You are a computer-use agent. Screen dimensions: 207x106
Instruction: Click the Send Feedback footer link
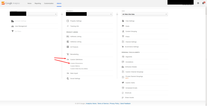pos(125,103)
